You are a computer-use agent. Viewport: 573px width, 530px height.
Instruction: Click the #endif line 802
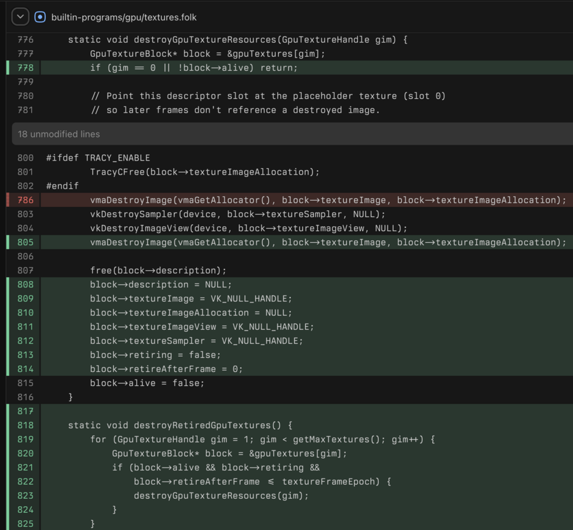[x=62, y=185]
